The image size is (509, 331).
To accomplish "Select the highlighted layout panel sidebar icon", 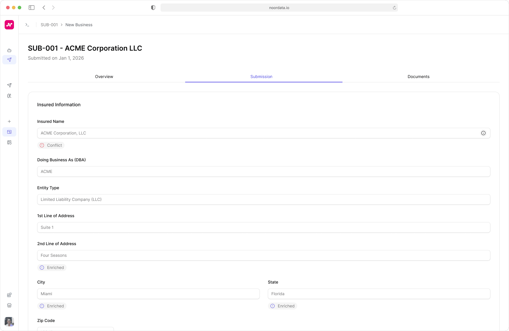I will coord(9,132).
